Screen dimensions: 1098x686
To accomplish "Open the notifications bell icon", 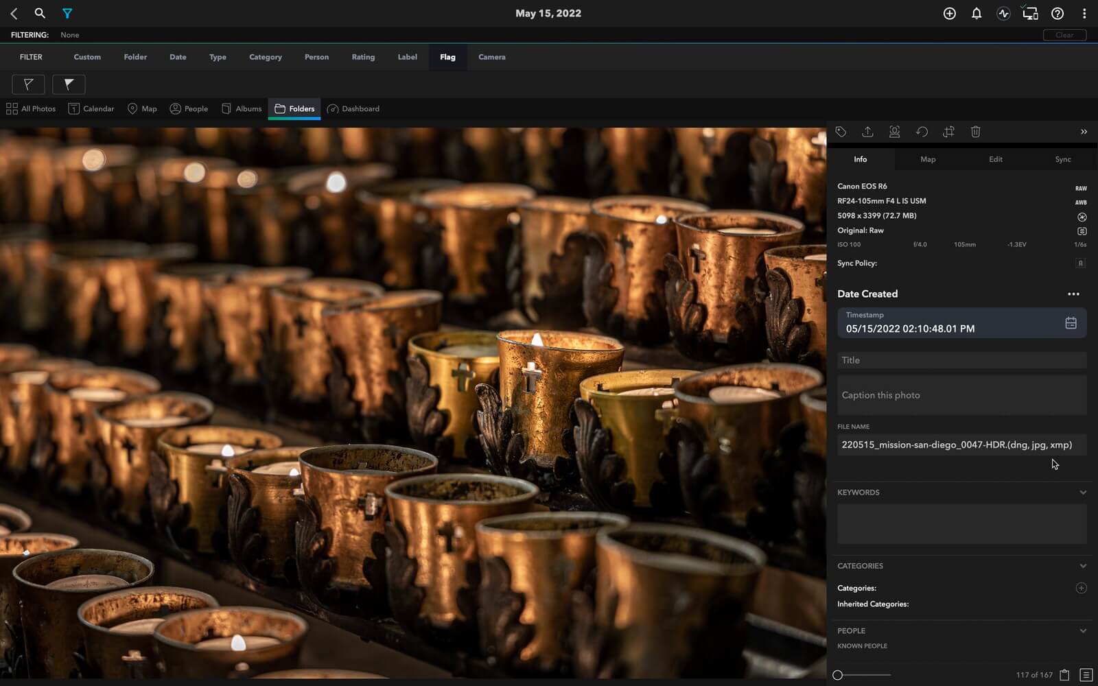I will 976,14.
